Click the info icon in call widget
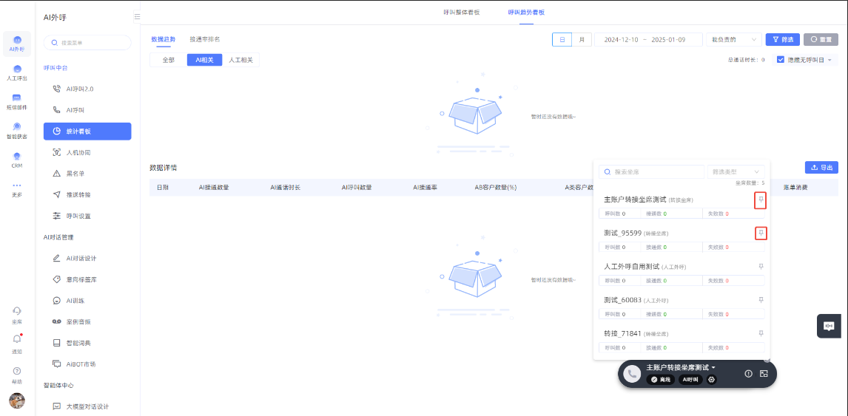Image resolution: width=848 pixels, height=416 pixels. pyautogui.click(x=748, y=374)
